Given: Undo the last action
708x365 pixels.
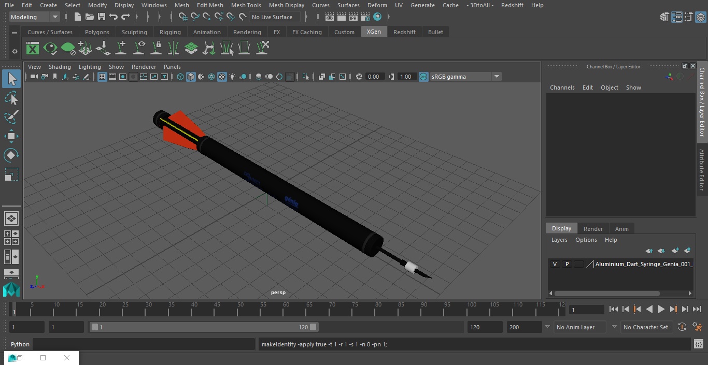Looking at the screenshot, I should [114, 17].
